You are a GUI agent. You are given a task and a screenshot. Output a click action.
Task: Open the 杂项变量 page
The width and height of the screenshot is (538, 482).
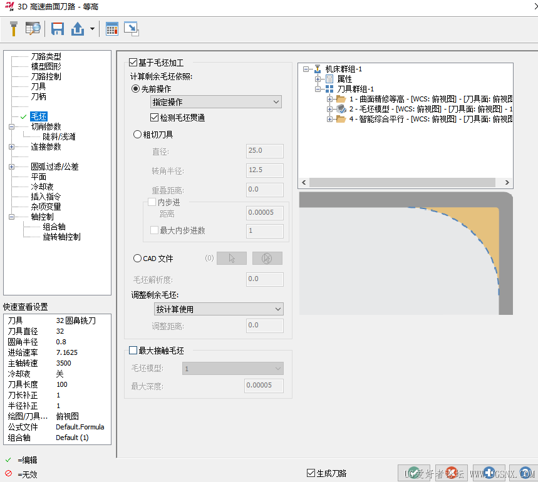coord(46,207)
